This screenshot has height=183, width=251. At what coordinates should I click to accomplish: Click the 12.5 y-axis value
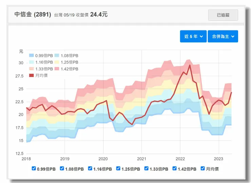coord(19,154)
